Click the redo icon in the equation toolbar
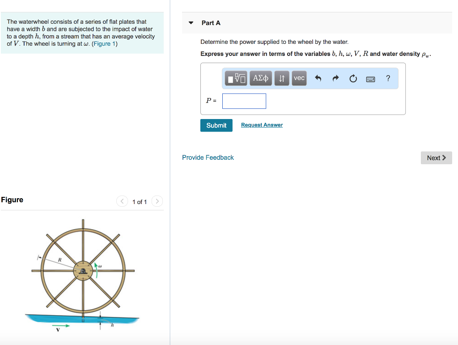458x345 pixels. pos(335,78)
